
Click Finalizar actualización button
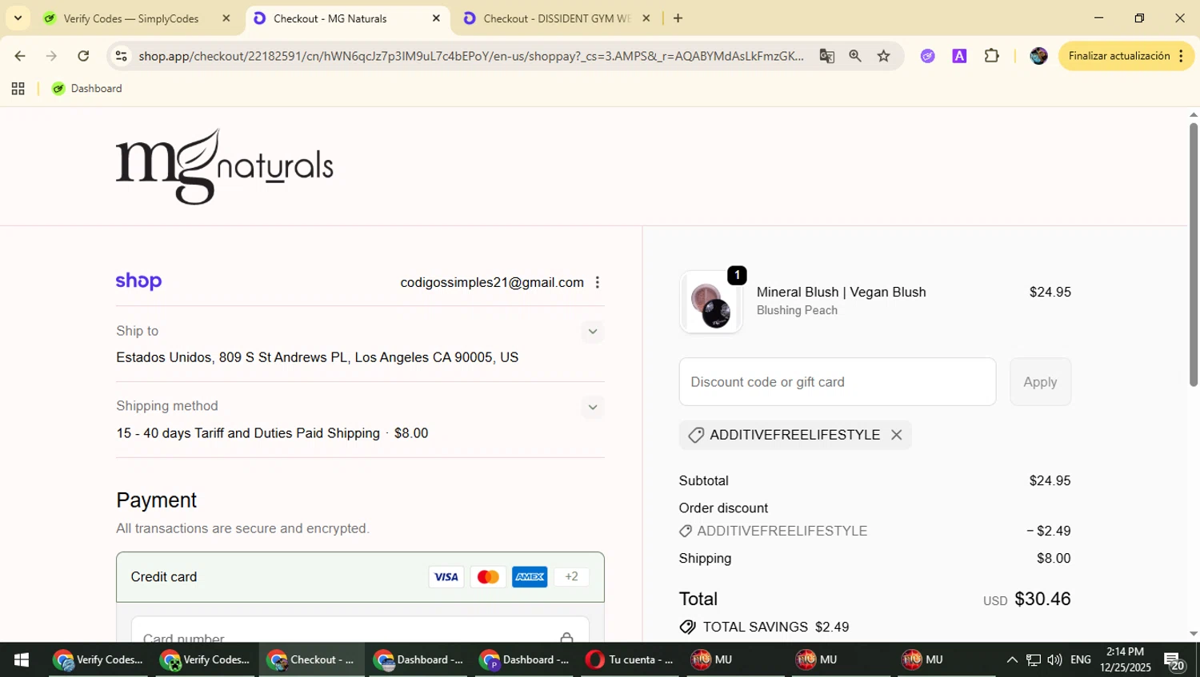coord(1126,56)
